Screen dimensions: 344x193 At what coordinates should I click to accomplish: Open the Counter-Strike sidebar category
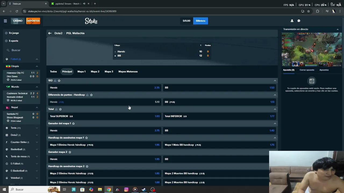click(21, 142)
